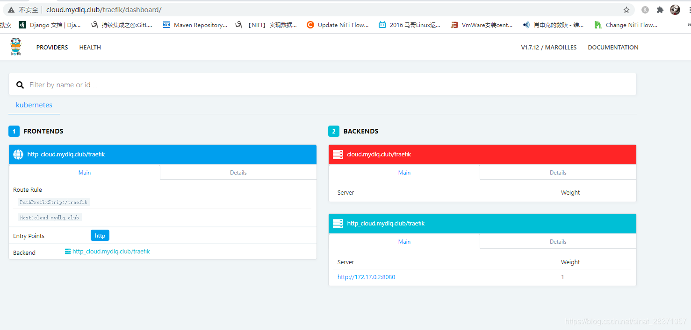Viewport: 691px width, 330px height.
Task: Click the weight value 1
Action: pos(562,277)
